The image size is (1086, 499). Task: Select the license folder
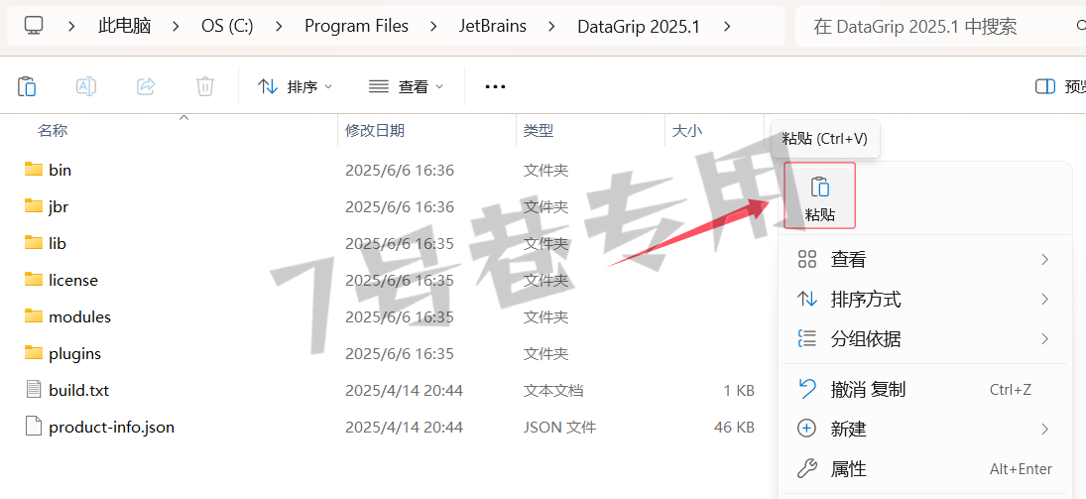(73, 280)
